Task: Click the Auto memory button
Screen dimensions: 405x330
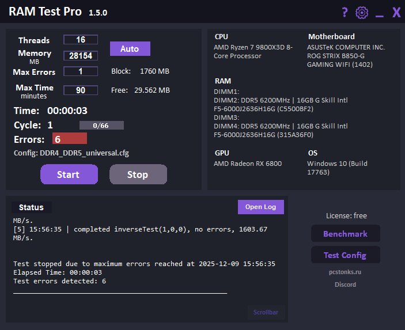Action: (x=130, y=48)
